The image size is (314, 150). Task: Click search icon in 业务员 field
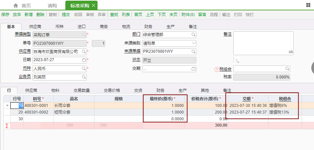pos(84,77)
